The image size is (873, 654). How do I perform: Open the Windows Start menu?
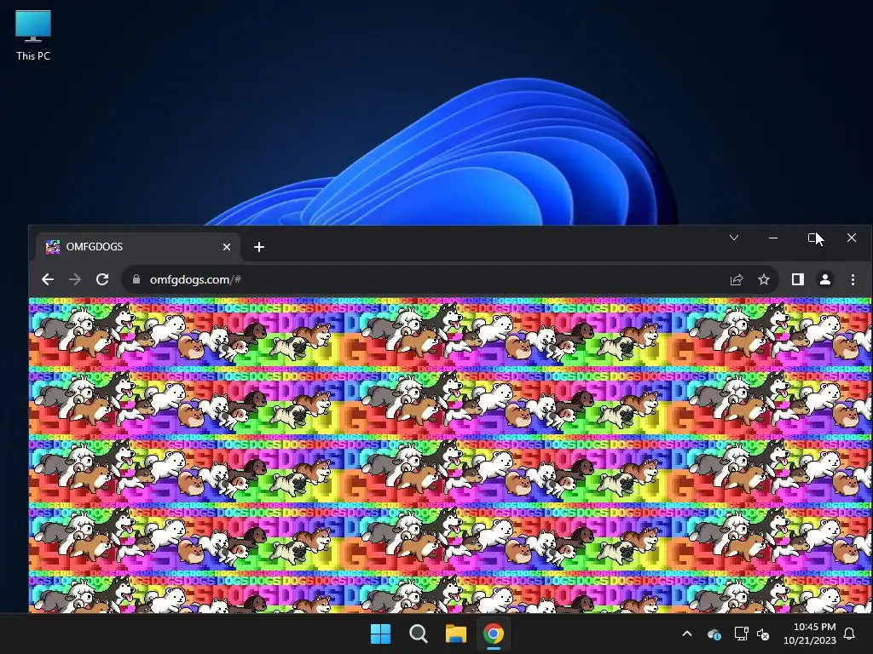pos(381,634)
